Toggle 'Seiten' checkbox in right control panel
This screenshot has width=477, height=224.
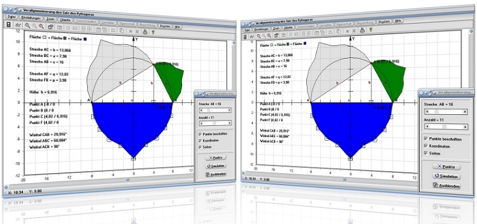click(x=426, y=153)
